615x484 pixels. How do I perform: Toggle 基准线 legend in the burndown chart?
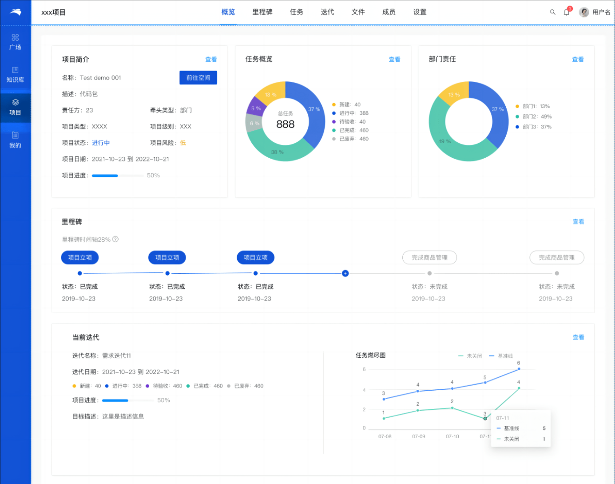point(501,356)
